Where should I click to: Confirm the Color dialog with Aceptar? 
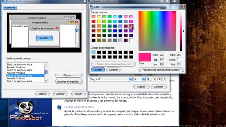98,70
